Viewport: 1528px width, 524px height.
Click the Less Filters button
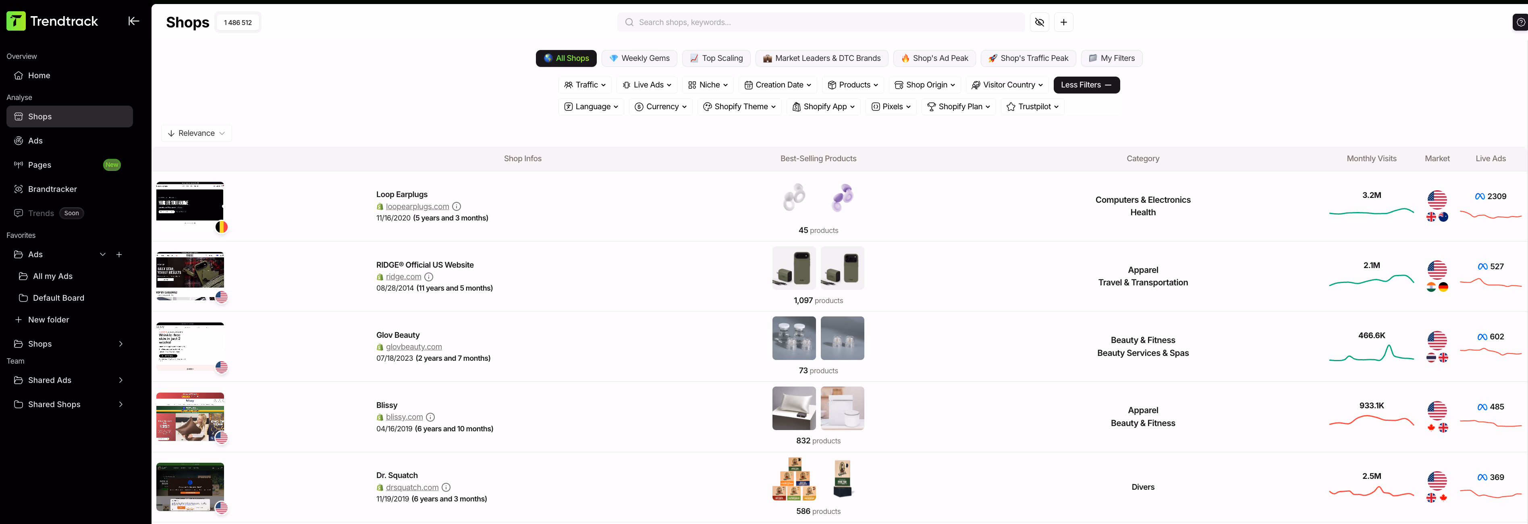pyautogui.click(x=1086, y=85)
